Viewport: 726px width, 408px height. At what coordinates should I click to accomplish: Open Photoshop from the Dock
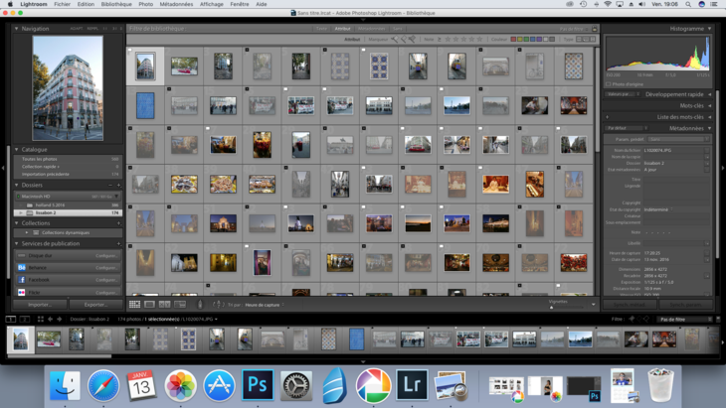pyautogui.click(x=258, y=385)
